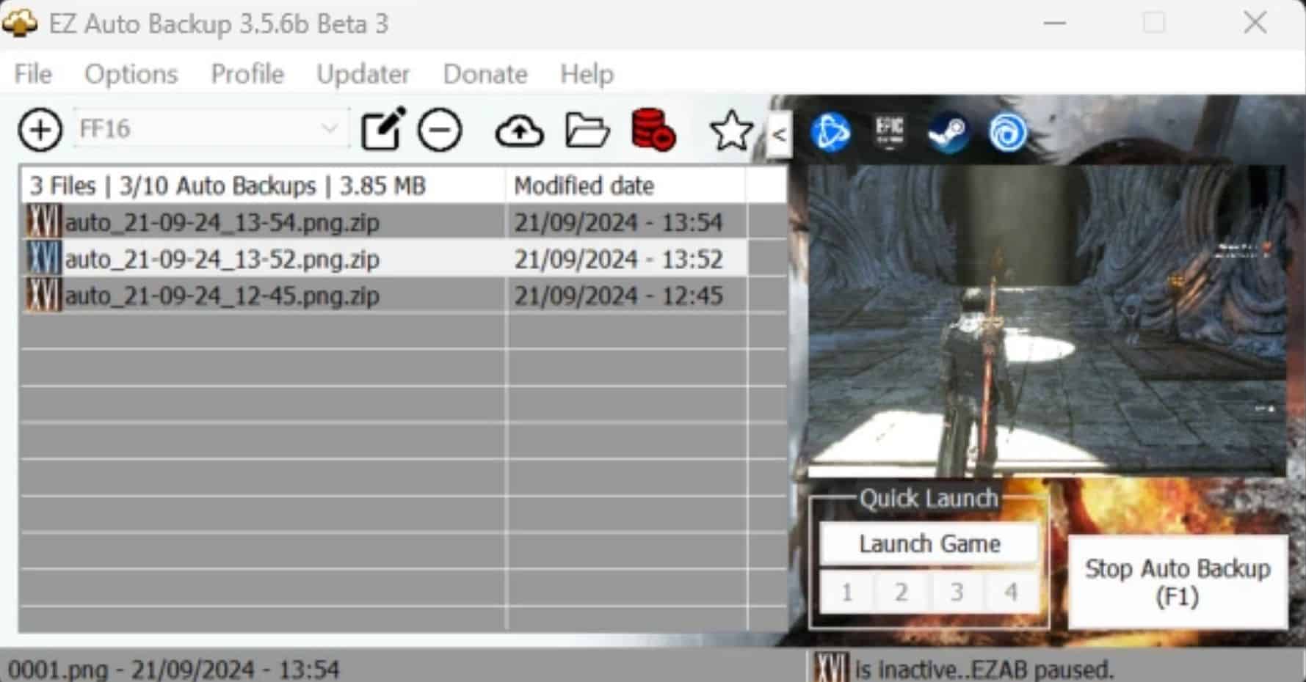The width and height of the screenshot is (1306, 682).
Task: Click Stop Auto Backup (F1) button
Action: click(x=1178, y=582)
